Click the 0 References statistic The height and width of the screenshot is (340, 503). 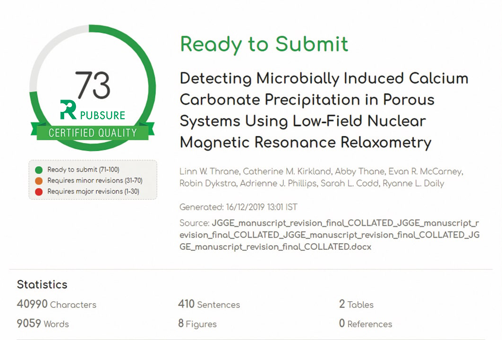pos(366,323)
